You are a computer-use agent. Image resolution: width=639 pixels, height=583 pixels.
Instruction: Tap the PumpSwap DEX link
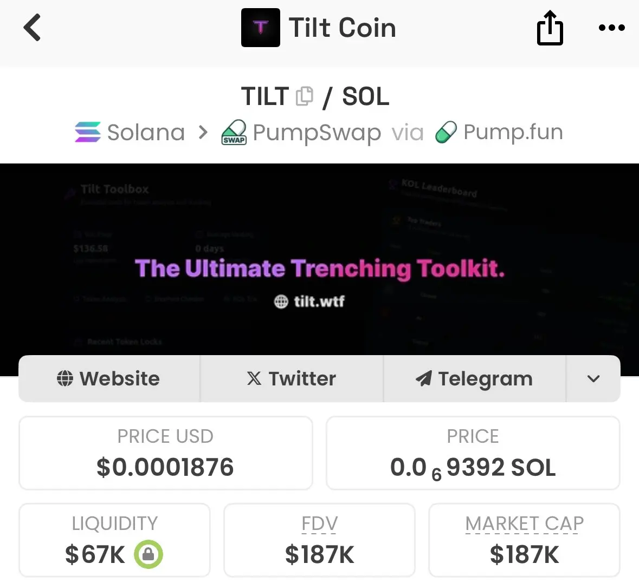[317, 133]
